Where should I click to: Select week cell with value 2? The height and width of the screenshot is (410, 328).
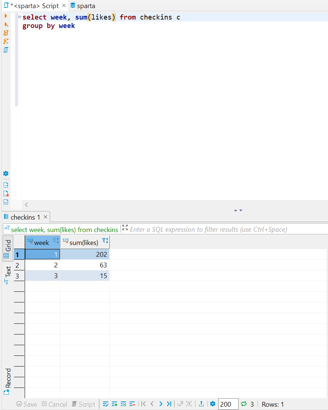42,265
